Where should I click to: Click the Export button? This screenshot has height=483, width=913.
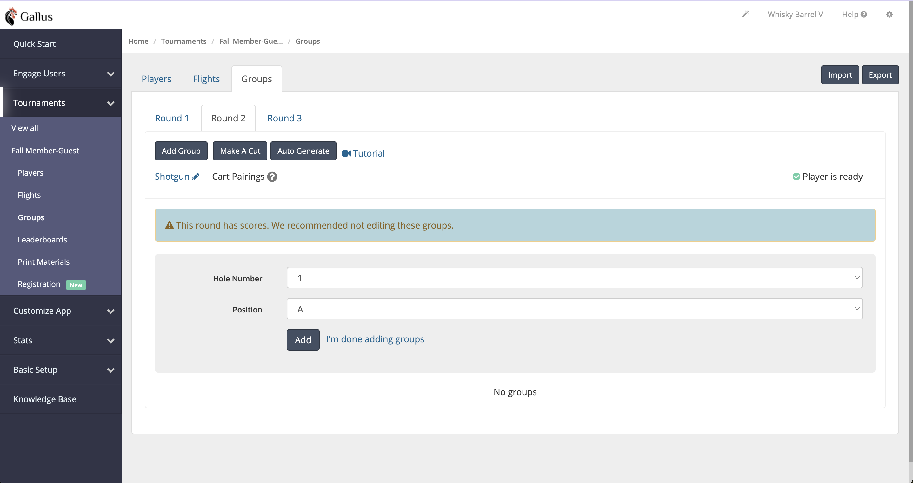[880, 75]
